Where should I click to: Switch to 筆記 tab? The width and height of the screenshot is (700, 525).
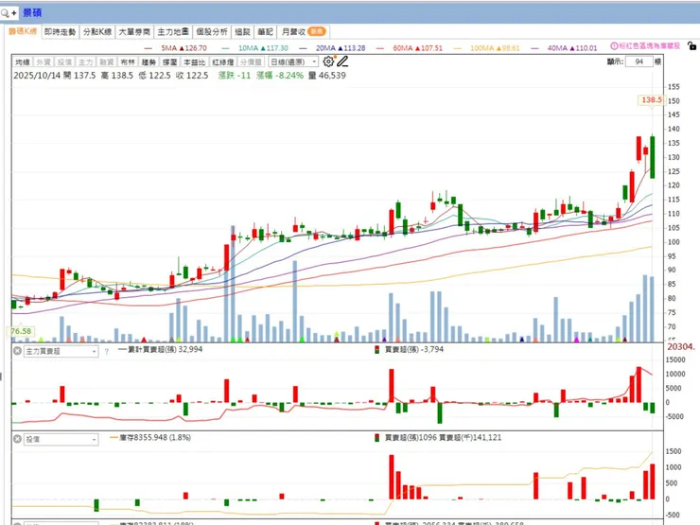[x=265, y=32]
